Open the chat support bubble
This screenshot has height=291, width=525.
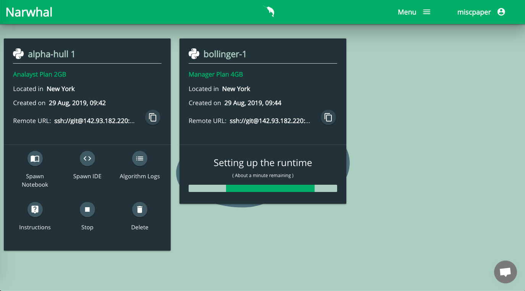point(505,272)
